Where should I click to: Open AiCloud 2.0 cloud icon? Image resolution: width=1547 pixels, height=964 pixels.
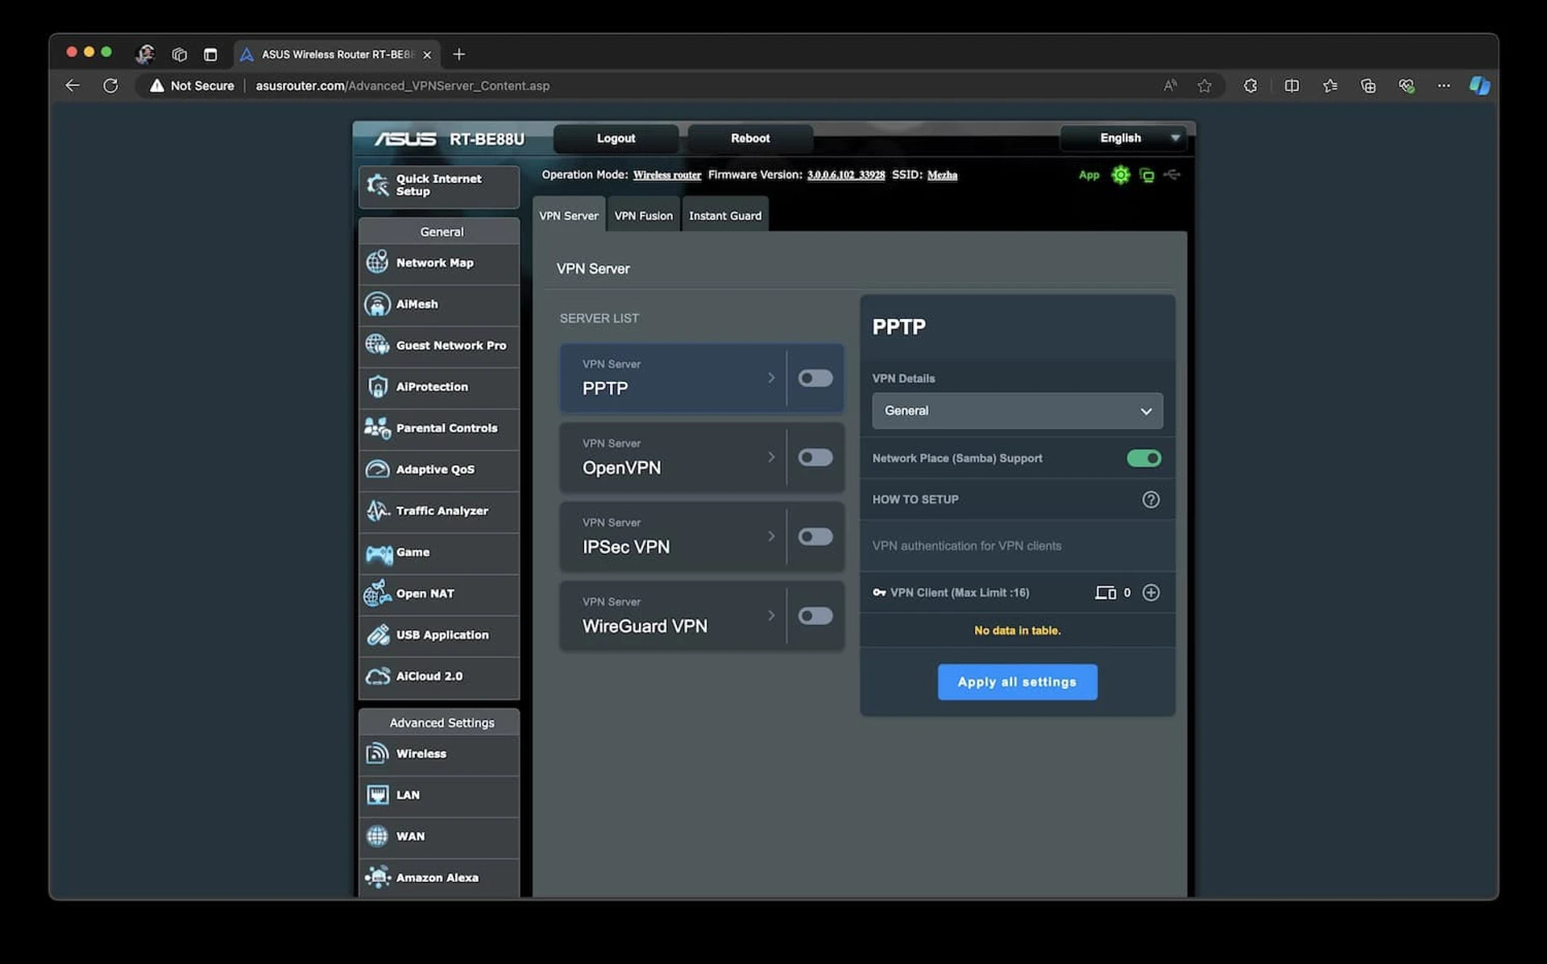coord(377,676)
